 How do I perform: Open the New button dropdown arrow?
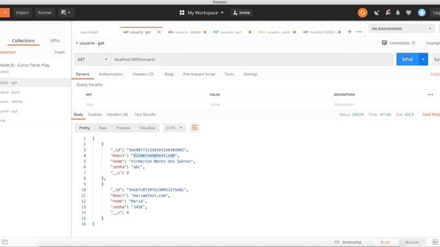click(x=5, y=12)
